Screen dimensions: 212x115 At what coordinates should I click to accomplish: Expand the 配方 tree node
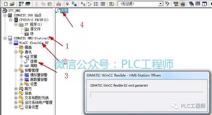pyautogui.click(x=16, y=89)
